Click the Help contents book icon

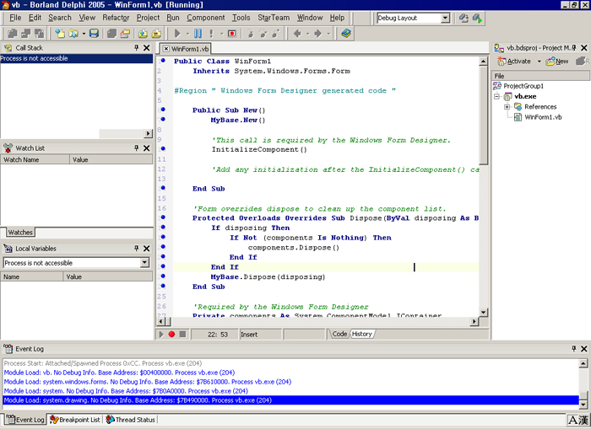click(346, 34)
